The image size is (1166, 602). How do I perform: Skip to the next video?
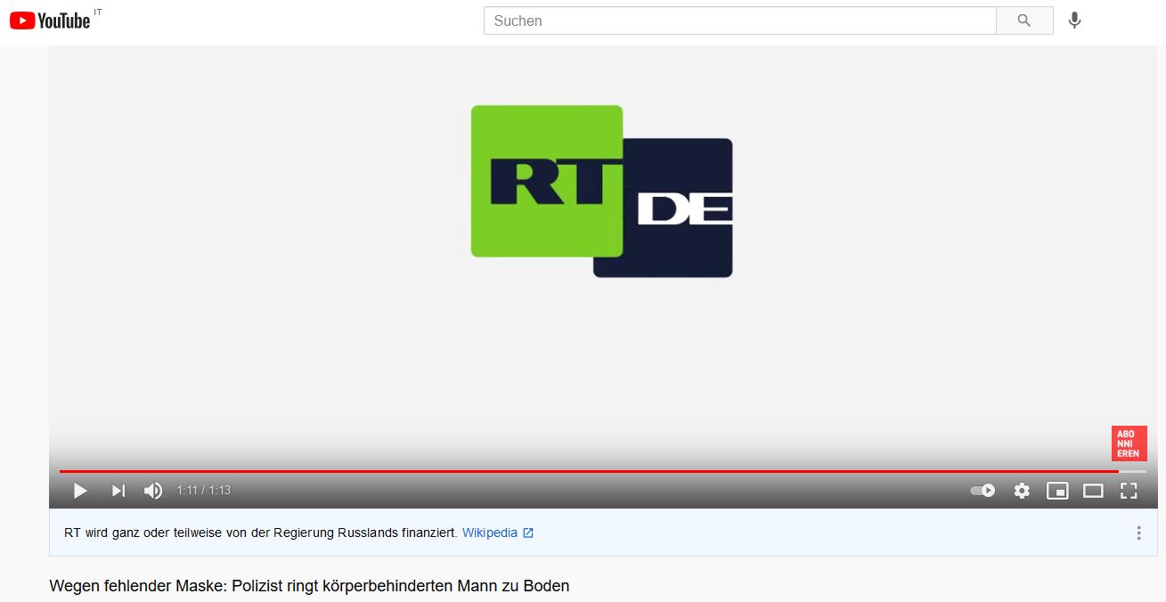click(118, 491)
